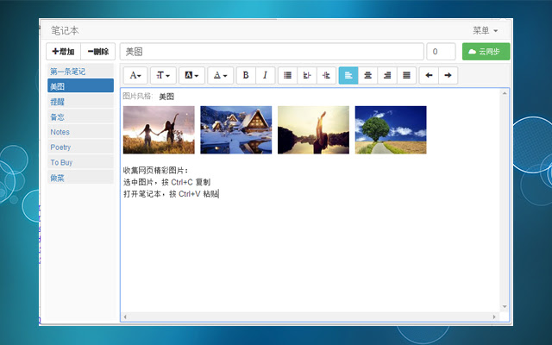Viewport: 552px width, 345px height.
Task: Select the green tree photo thumbnail
Action: click(x=391, y=130)
